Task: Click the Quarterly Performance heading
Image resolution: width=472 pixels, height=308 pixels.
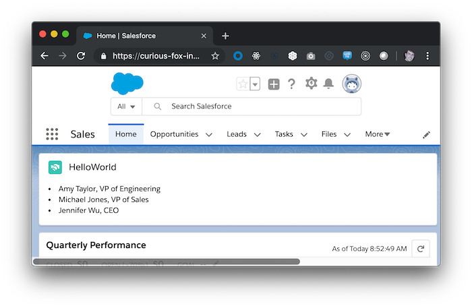Action: tap(96, 245)
